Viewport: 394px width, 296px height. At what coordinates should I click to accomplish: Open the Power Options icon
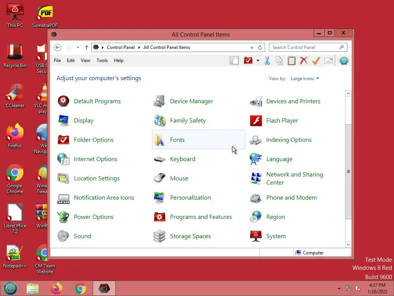point(63,217)
